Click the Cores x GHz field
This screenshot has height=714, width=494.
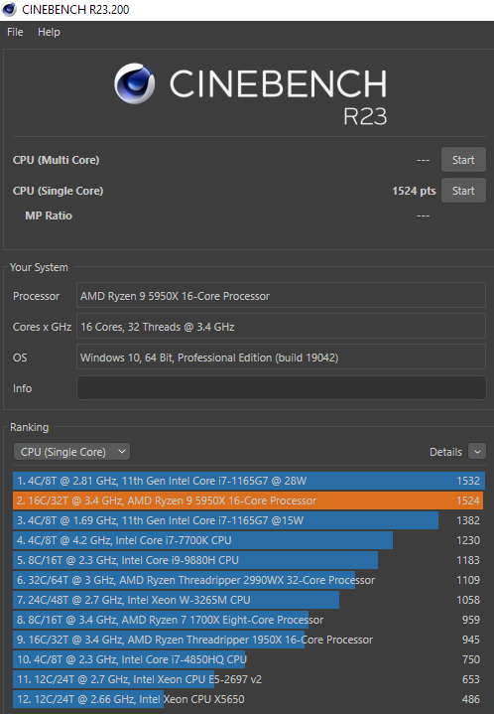point(281,327)
